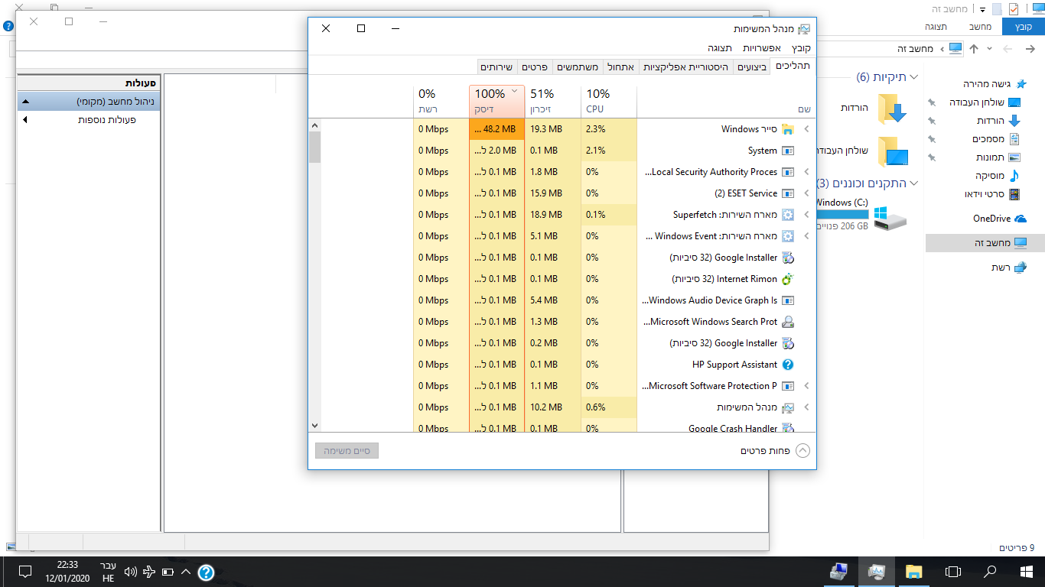Open סרטי וידאו icon in Explorer navigation pane

pyautogui.click(x=1014, y=194)
